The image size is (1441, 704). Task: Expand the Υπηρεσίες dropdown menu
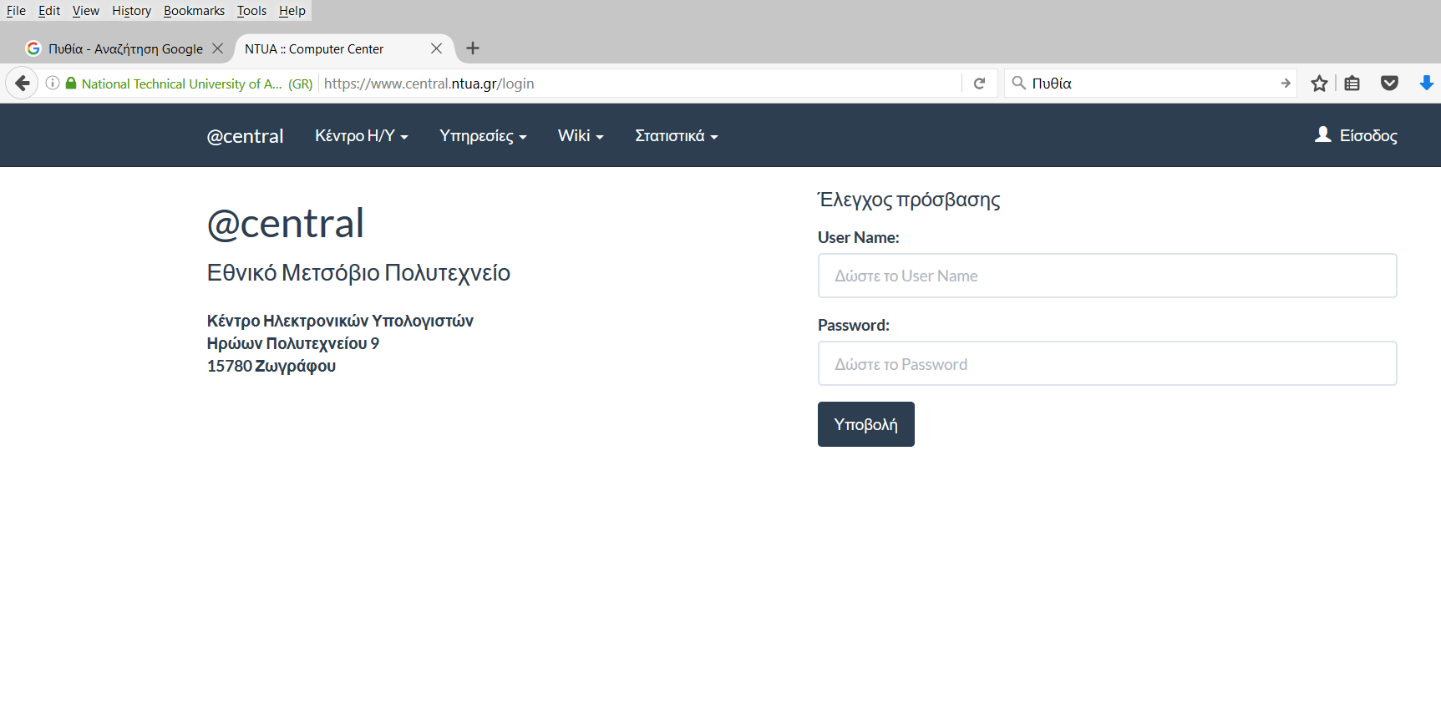[x=484, y=135]
